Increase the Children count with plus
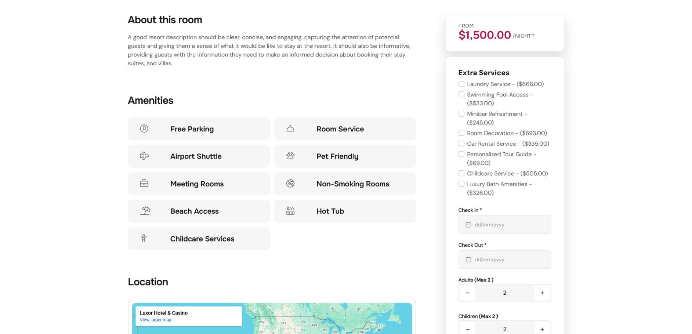Image resolution: width=692 pixels, height=334 pixels. 542,329
